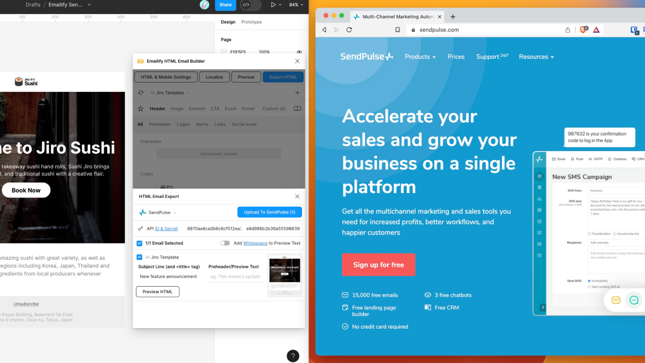Select the Social Icons subcategory filter
645x363 pixels.
244,124
